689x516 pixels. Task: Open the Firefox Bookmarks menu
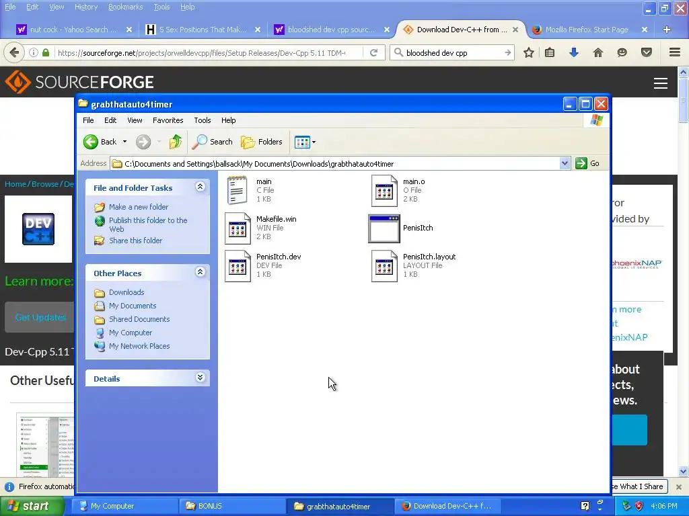[x=125, y=7]
